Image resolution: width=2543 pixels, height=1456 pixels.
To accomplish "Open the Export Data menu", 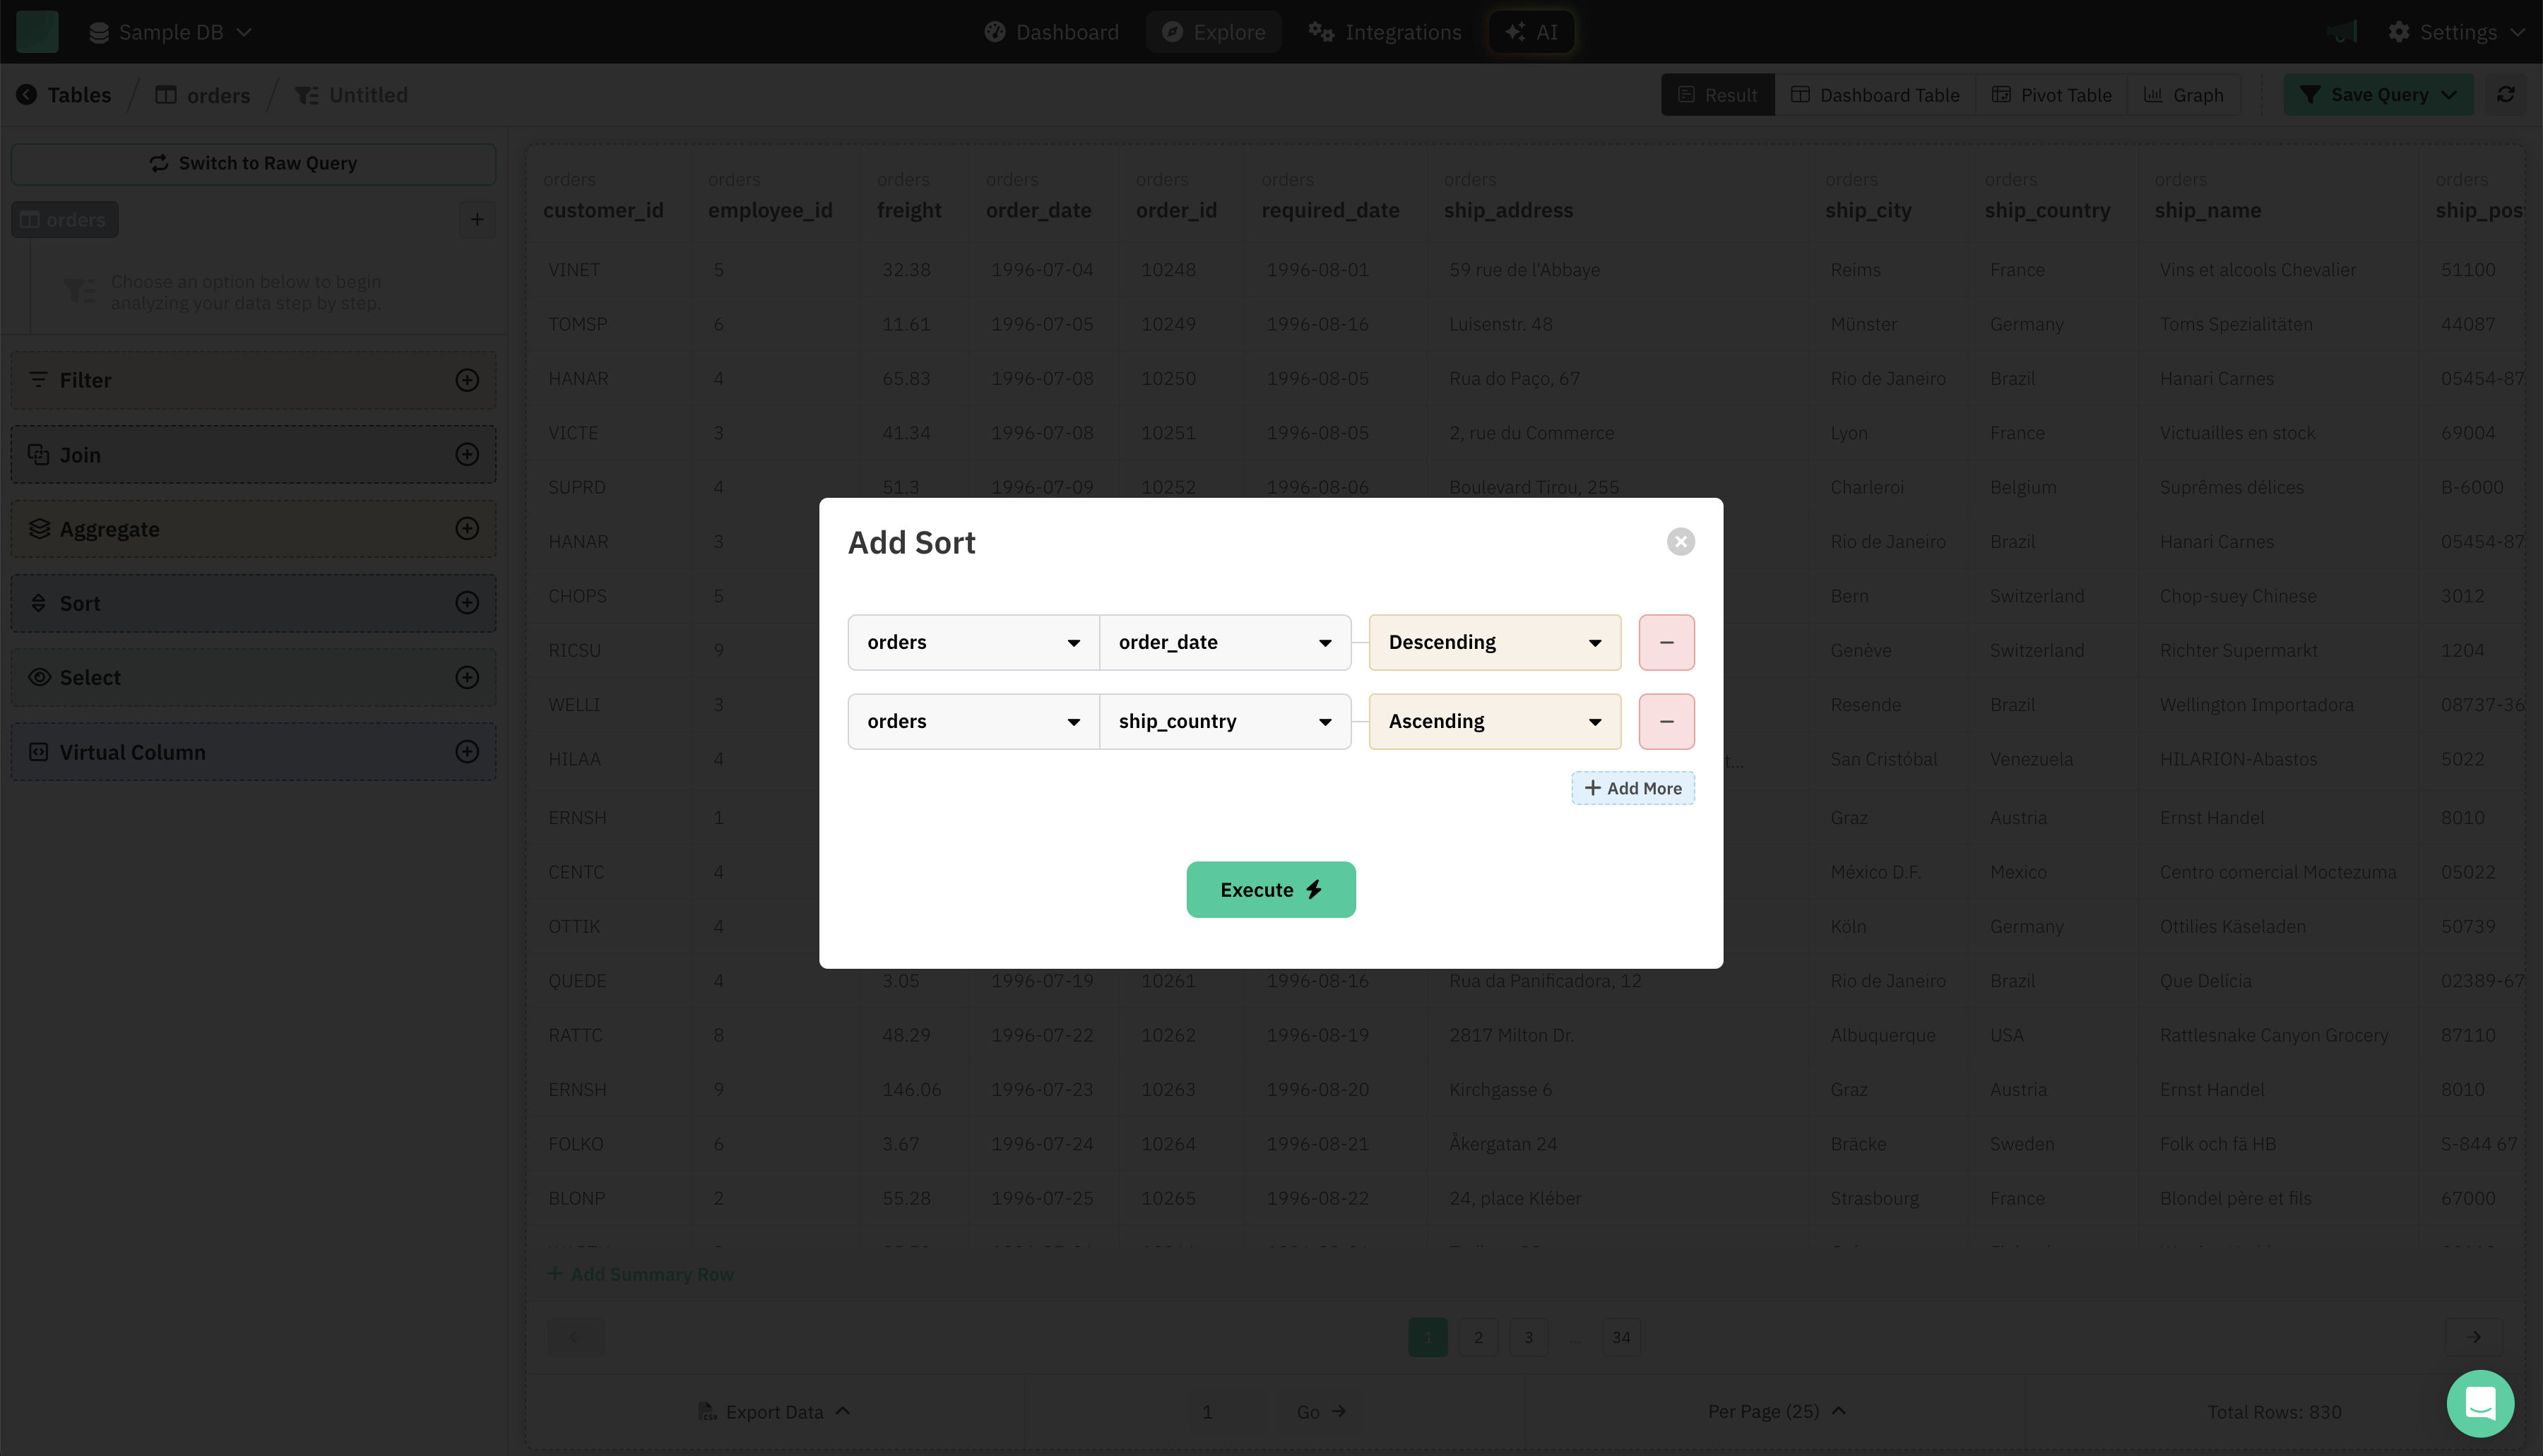I will click(773, 1412).
